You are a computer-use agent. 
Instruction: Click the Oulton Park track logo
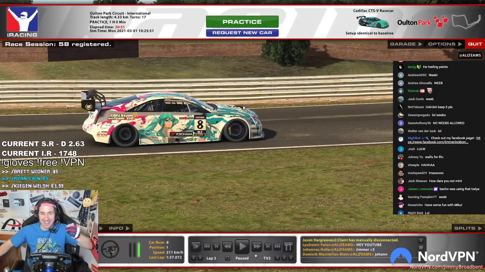422,22
